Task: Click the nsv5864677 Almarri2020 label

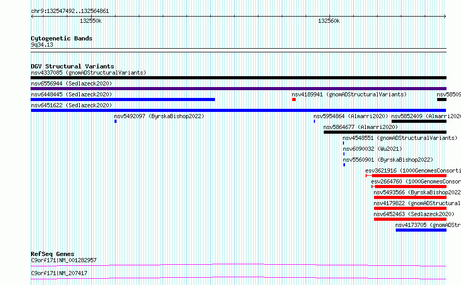Action: pos(361,127)
